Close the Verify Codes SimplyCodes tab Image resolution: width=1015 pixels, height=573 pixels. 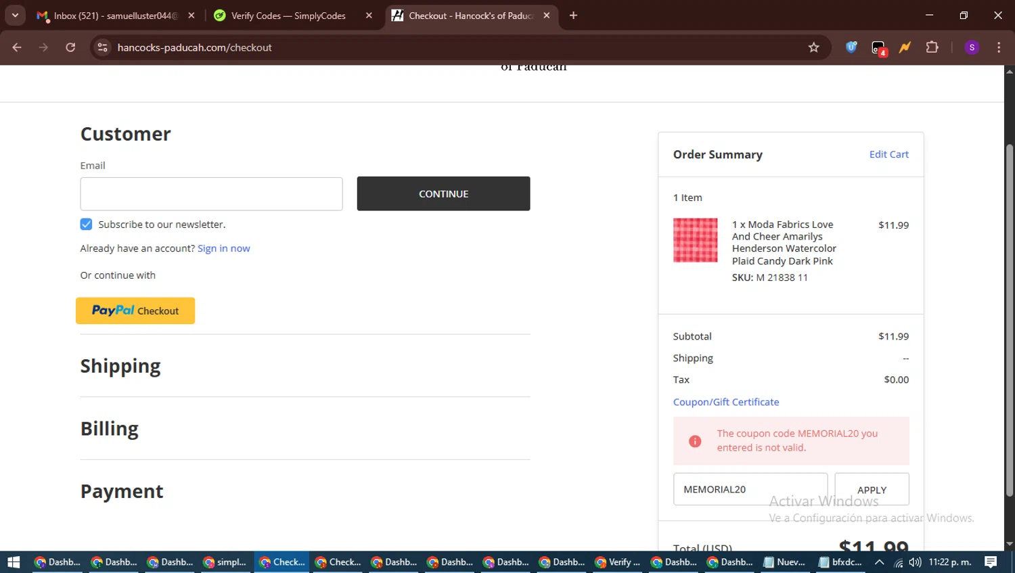369,16
